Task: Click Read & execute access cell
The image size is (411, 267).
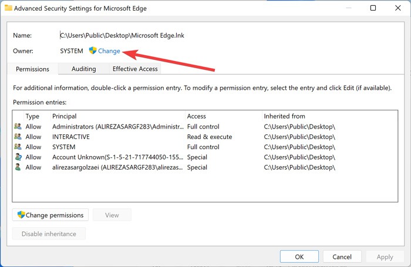Action: pyautogui.click(x=210, y=137)
